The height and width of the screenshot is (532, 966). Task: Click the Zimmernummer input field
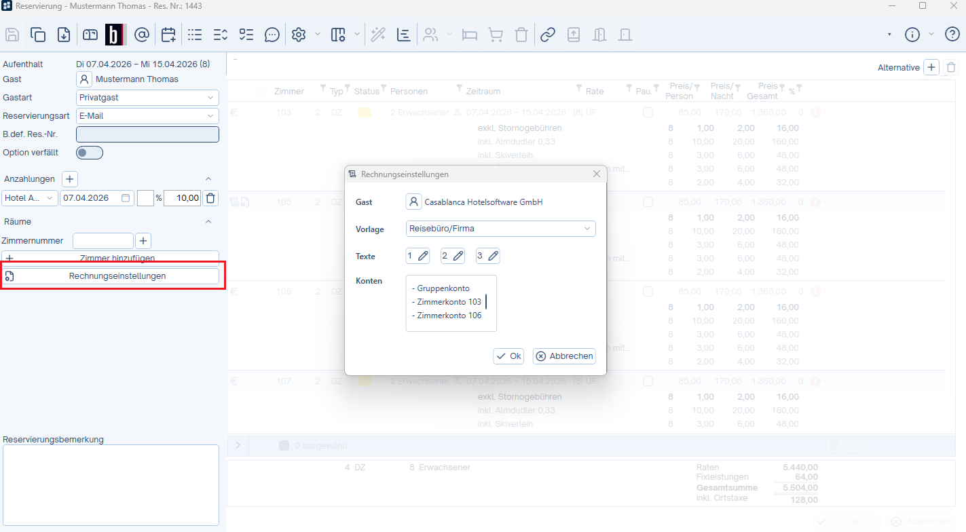point(103,241)
